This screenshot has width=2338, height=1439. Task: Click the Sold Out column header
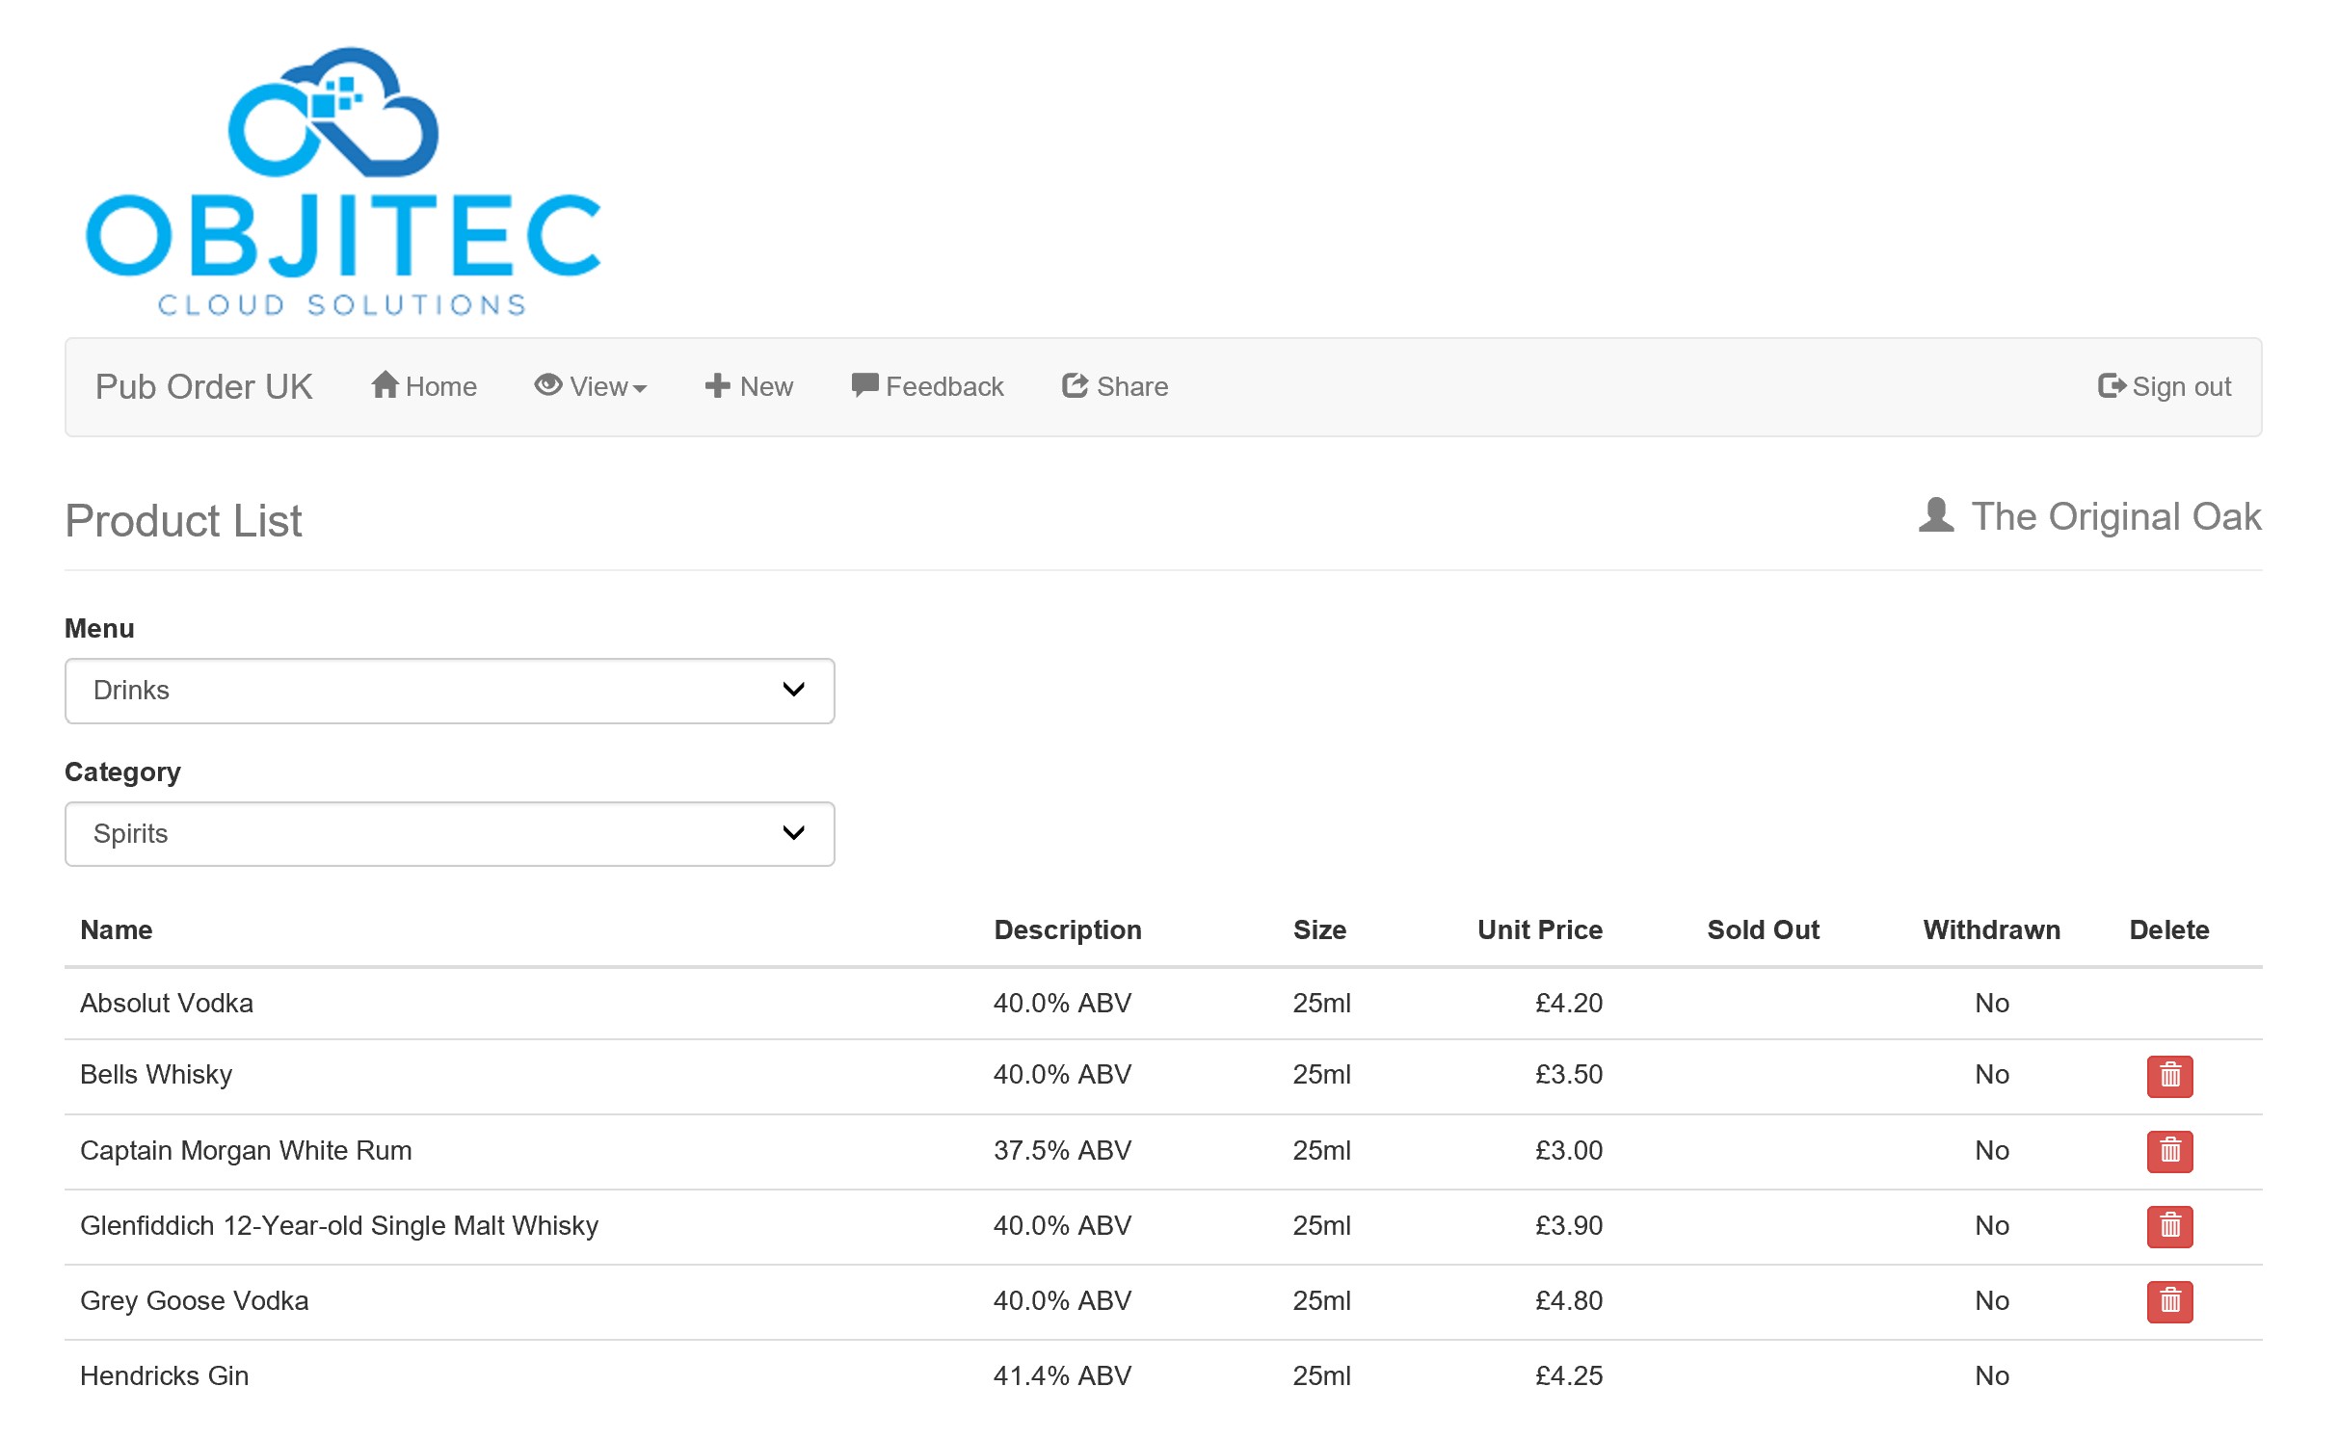point(1763,930)
